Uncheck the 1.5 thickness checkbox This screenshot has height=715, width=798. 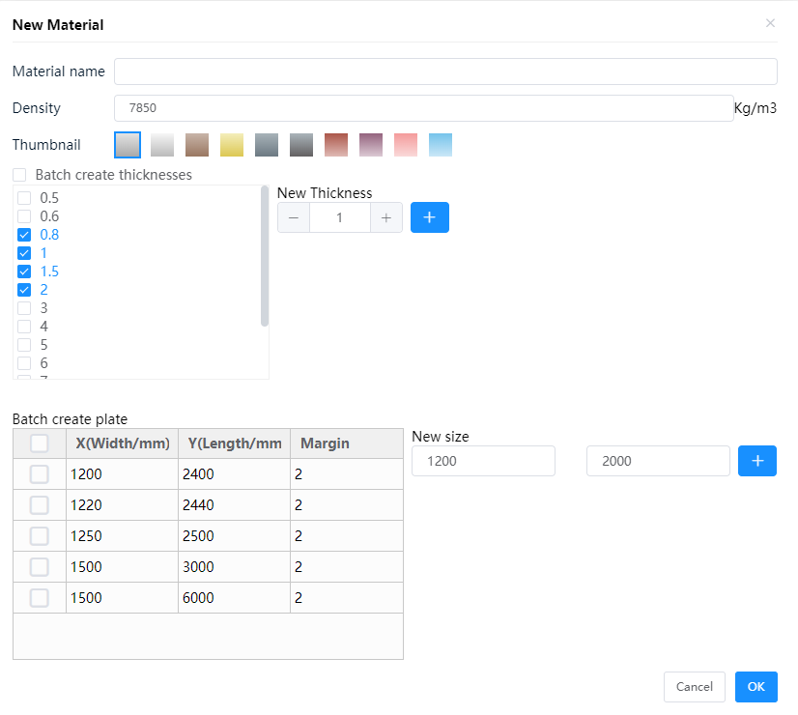click(24, 272)
